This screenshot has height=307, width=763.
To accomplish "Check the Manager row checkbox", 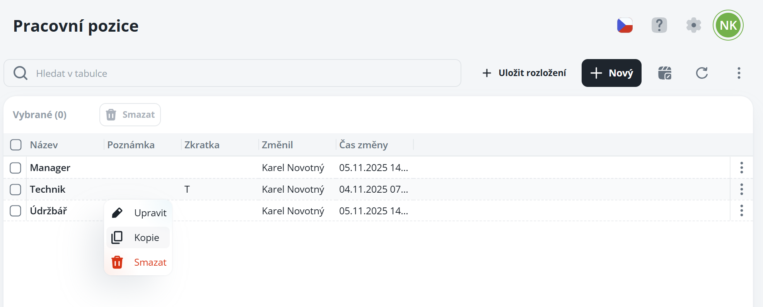I will (x=15, y=168).
